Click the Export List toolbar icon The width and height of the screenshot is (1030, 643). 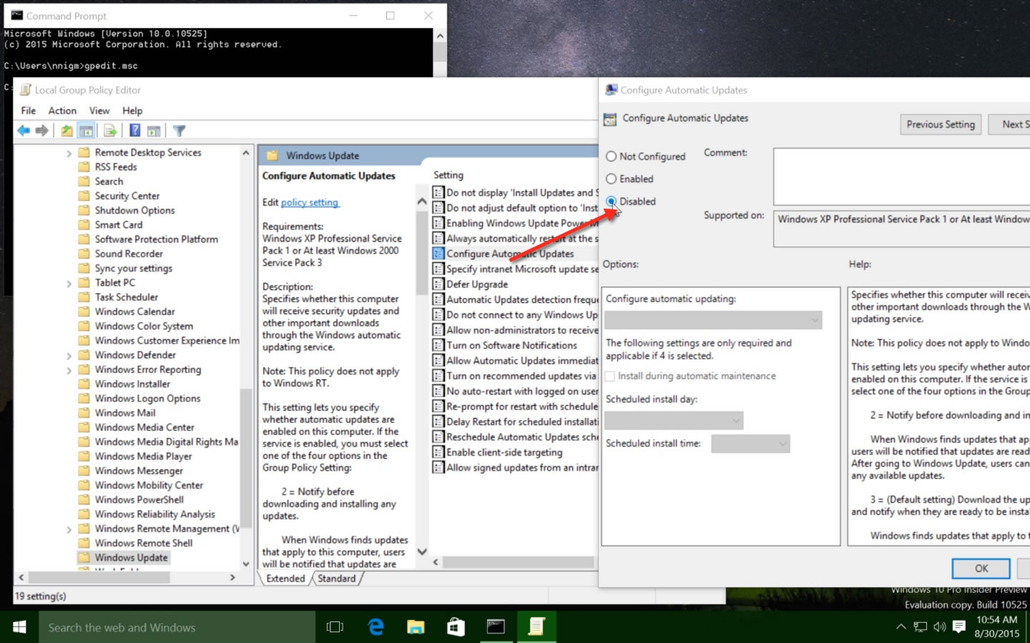click(x=109, y=130)
